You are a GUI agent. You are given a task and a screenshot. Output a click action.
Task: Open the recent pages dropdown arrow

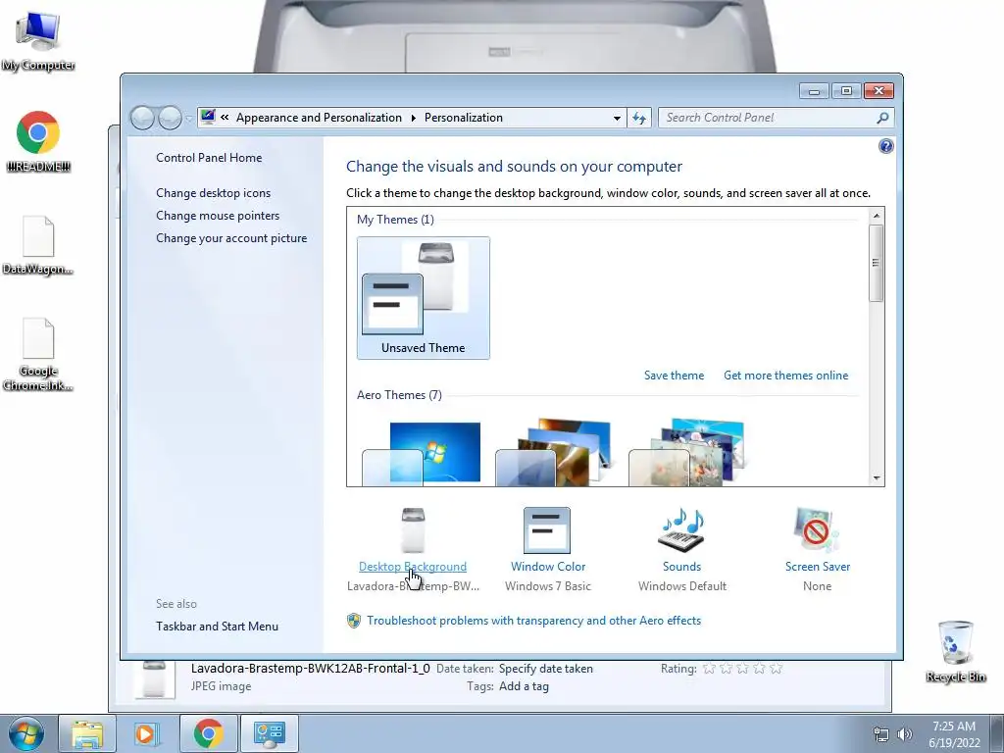(189, 119)
